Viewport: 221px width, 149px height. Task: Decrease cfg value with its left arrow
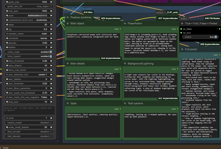tap(6, 29)
